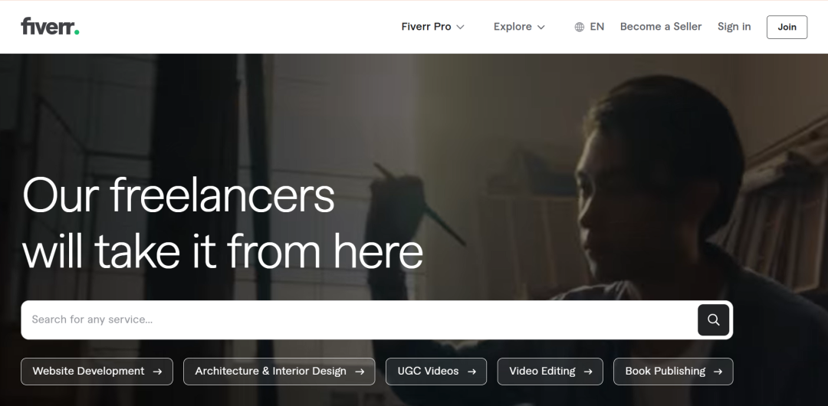Image resolution: width=828 pixels, height=406 pixels.
Task: Choose the Book Publishing category
Action: (x=673, y=372)
